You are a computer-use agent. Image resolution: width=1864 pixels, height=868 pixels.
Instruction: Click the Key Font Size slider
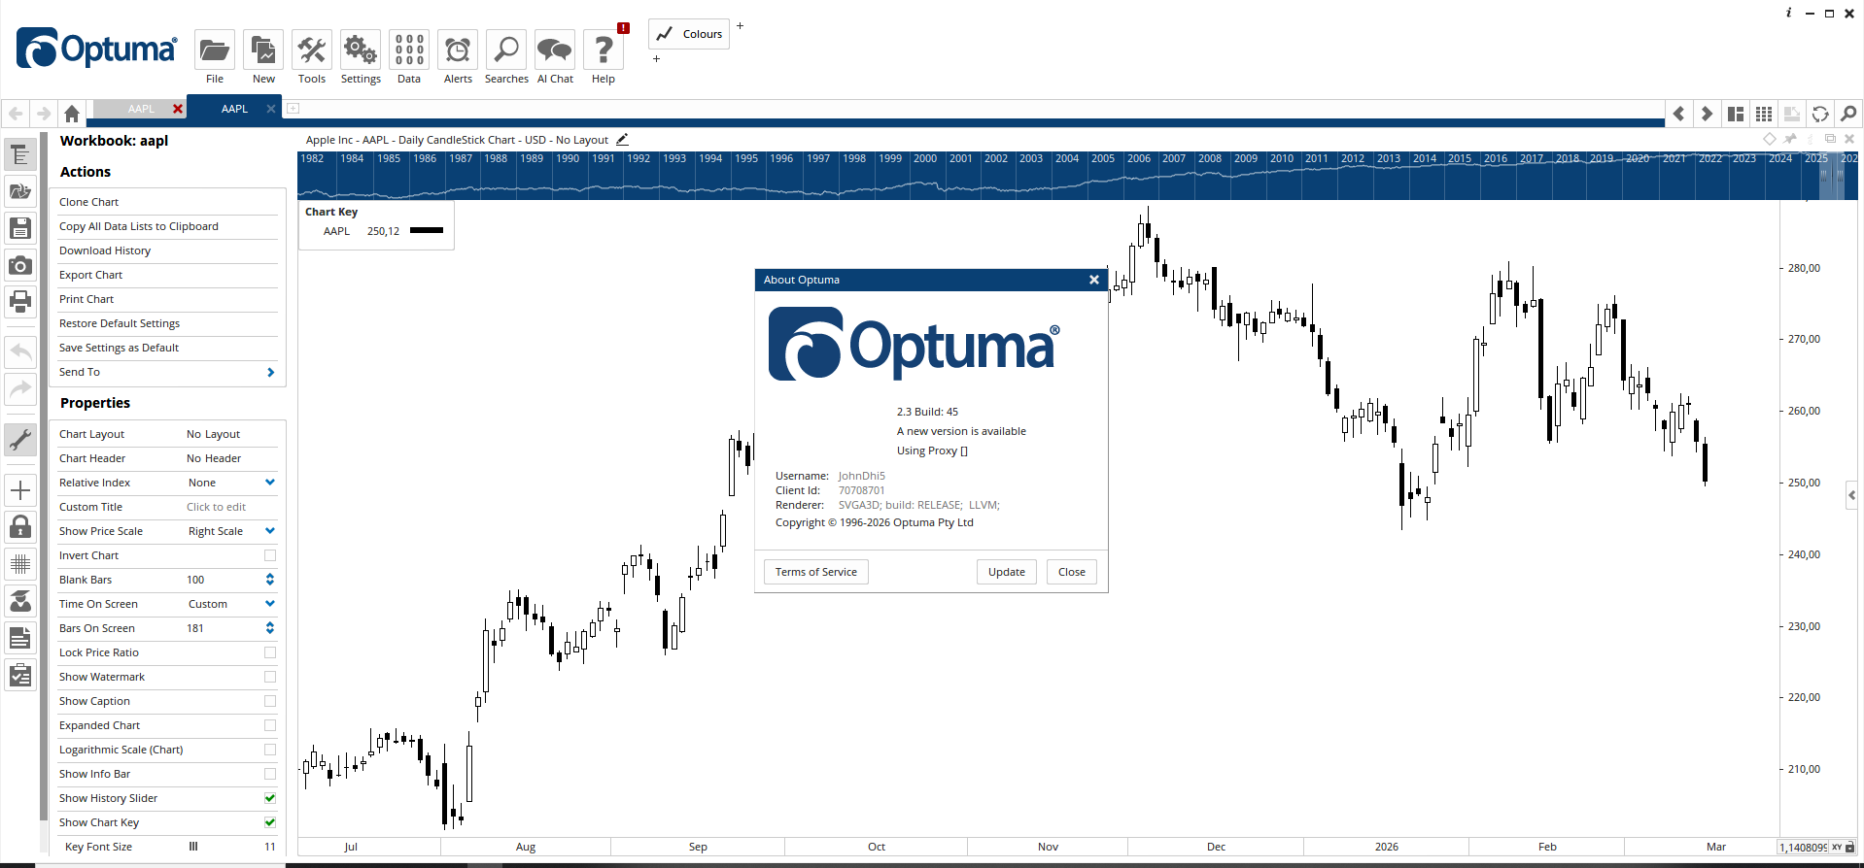193,847
